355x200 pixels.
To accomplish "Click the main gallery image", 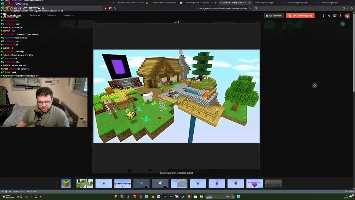I will (176, 96).
